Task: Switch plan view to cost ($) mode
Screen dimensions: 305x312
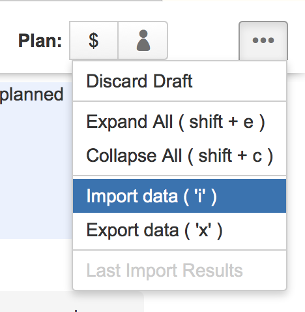Action: click(94, 40)
